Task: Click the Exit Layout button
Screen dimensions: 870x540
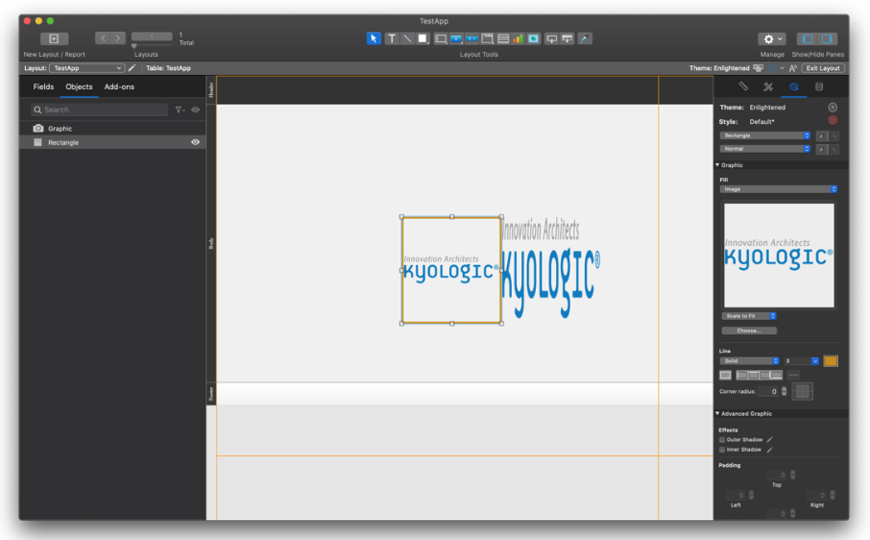Action: click(823, 67)
